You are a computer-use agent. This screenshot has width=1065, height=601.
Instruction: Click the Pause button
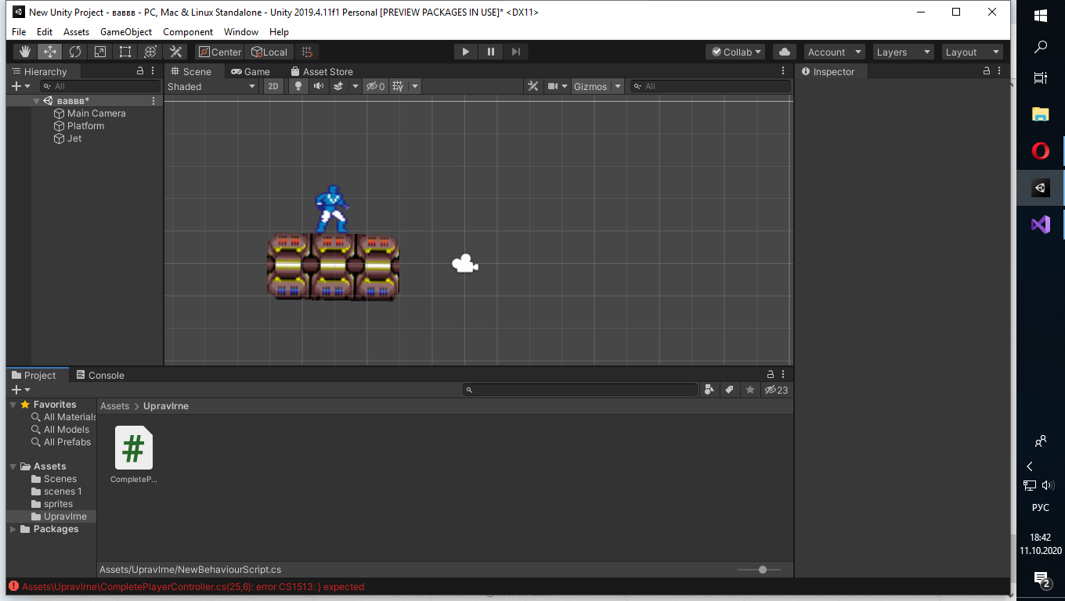[x=491, y=52]
